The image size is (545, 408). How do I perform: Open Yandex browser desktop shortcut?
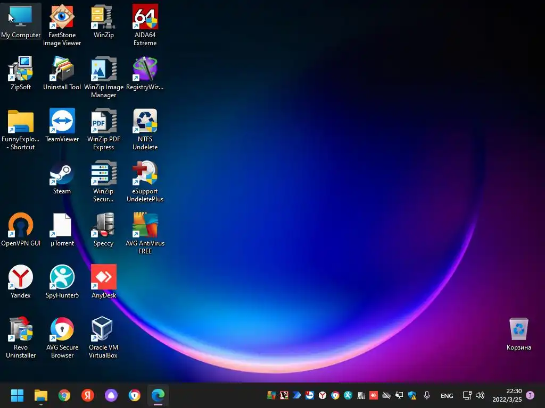click(x=21, y=281)
